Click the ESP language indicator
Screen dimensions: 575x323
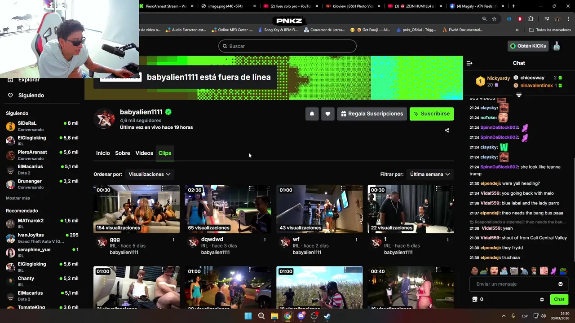click(x=525, y=316)
